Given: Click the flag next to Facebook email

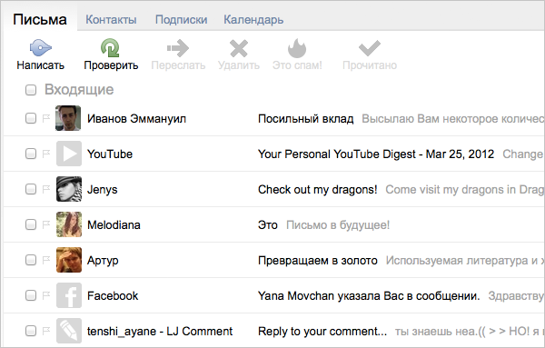Looking at the screenshot, I should (x=46, y=295).
